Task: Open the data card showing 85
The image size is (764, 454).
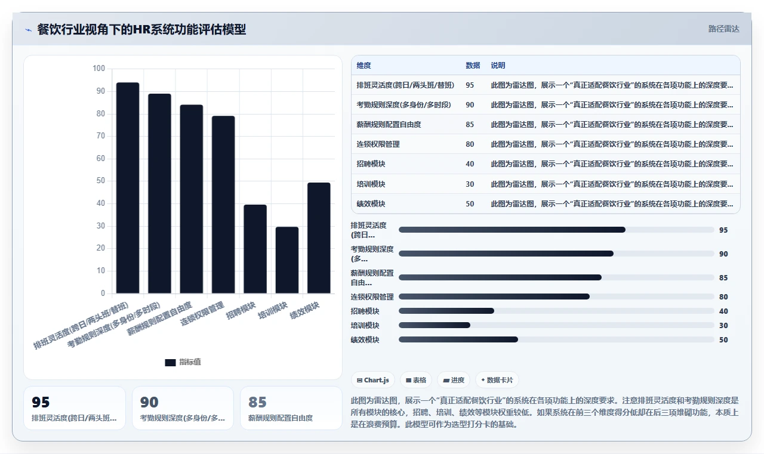Action: pos(291,408)
